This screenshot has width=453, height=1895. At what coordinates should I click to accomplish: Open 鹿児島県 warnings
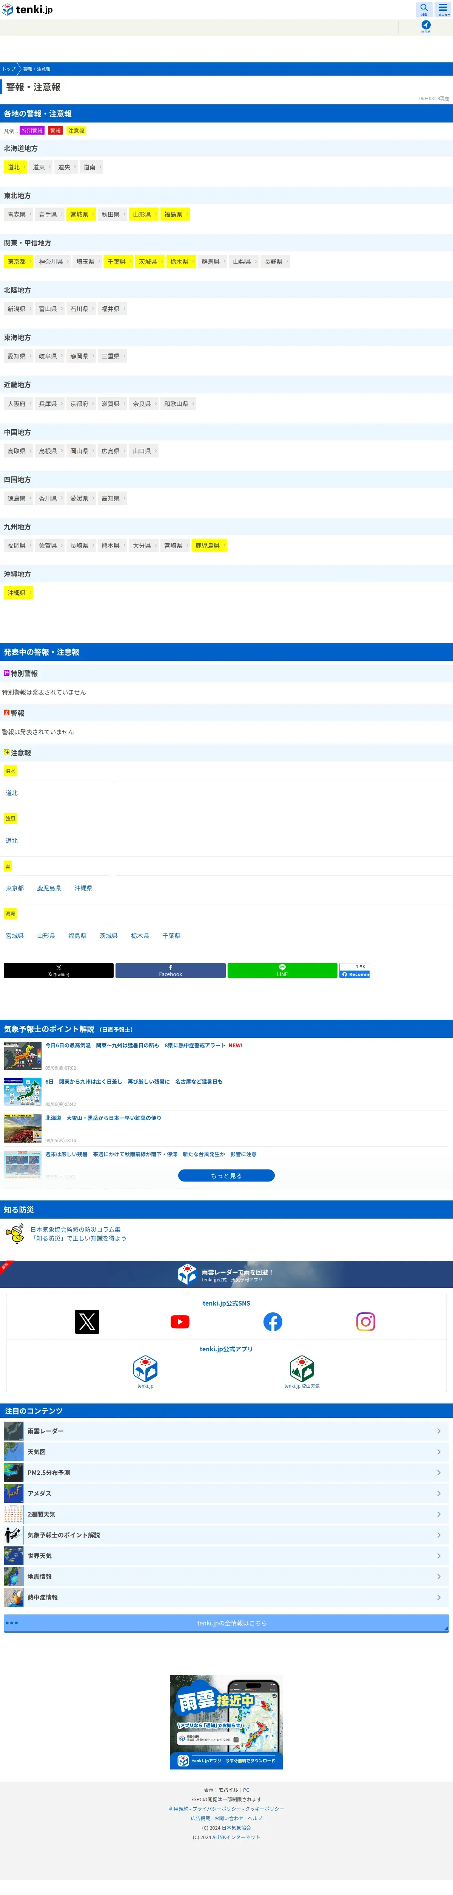point(209,545)
